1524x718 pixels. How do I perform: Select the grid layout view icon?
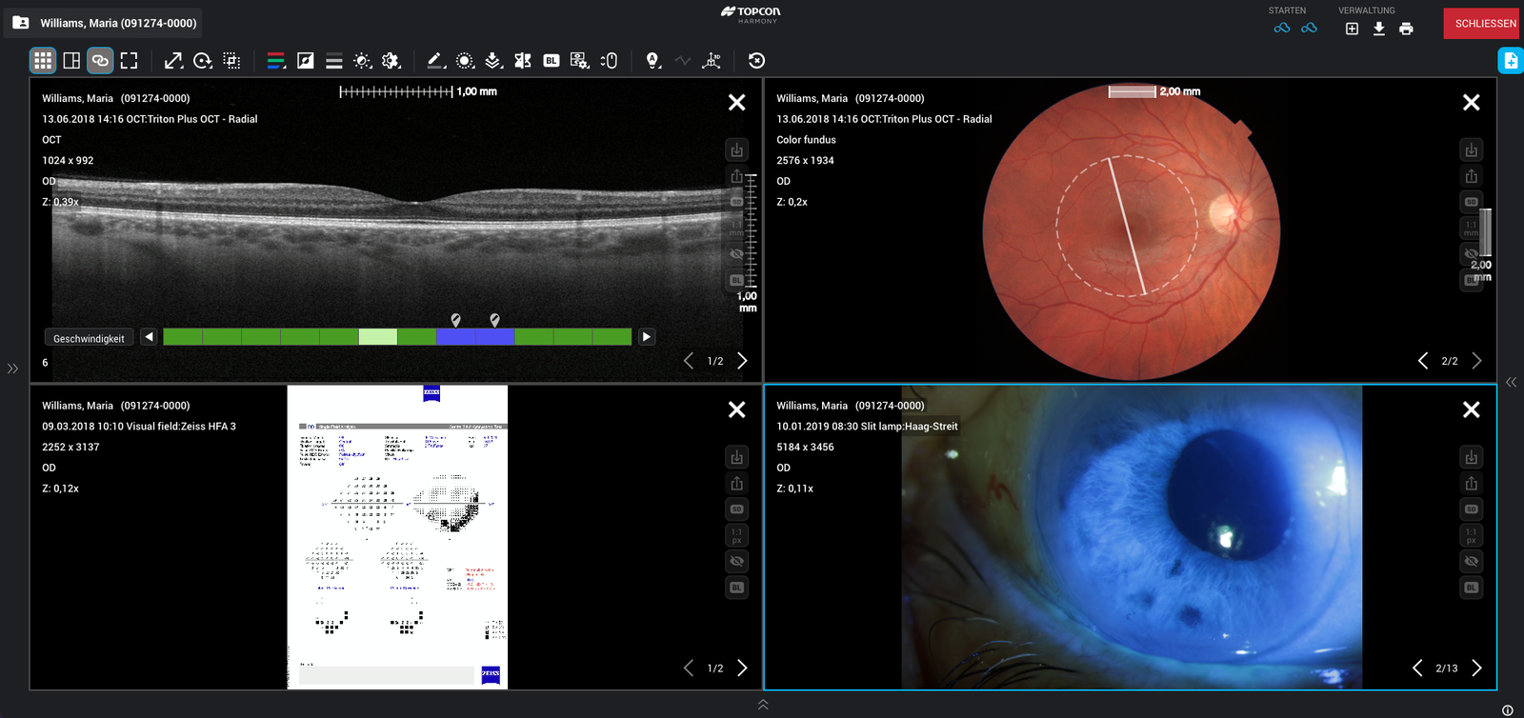[43, 61]
